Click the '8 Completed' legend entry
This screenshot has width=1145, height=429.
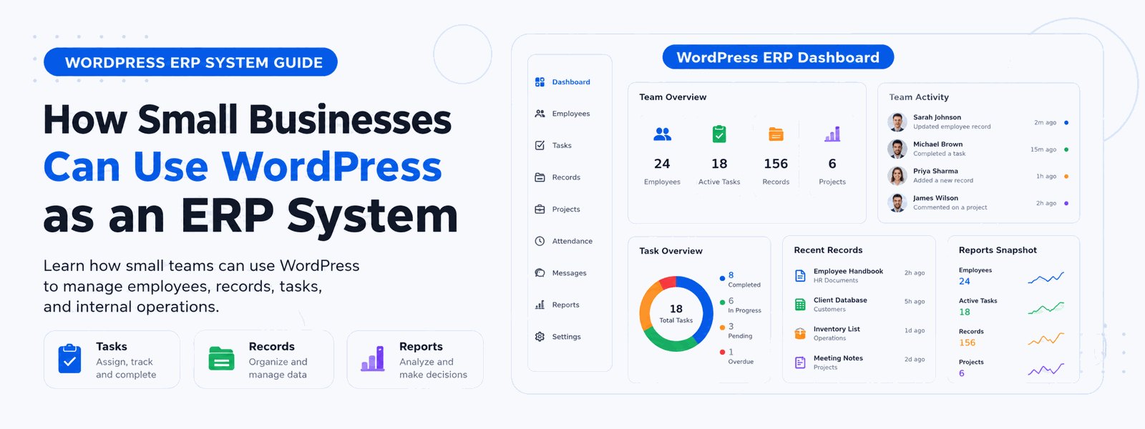[741, 280]
